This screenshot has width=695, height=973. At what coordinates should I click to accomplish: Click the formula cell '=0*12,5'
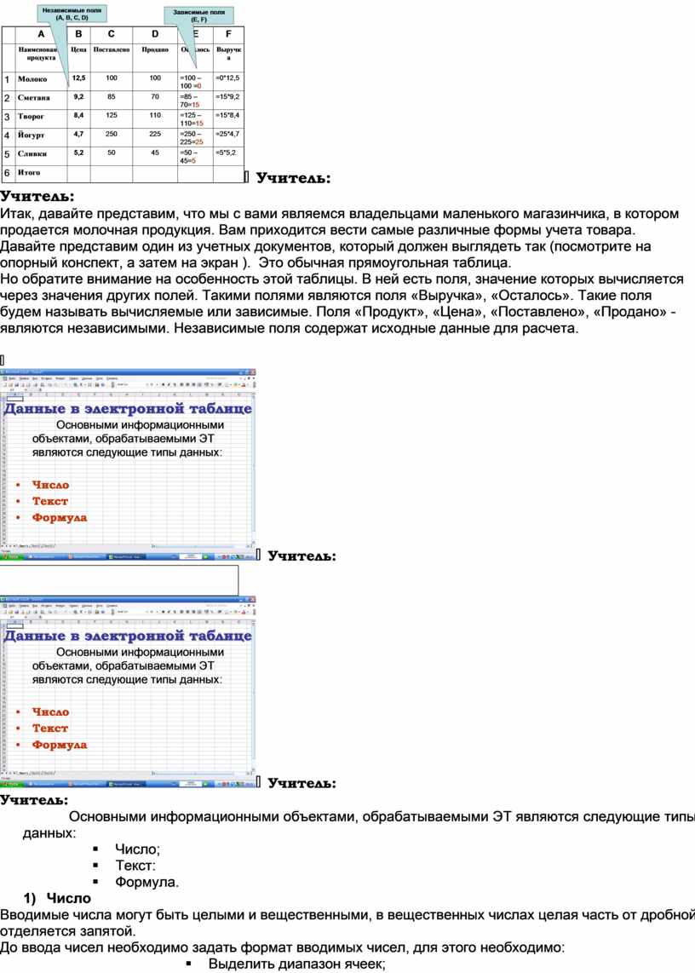click(228, 82)
